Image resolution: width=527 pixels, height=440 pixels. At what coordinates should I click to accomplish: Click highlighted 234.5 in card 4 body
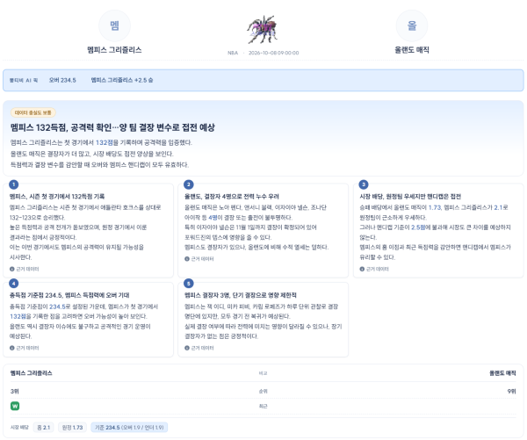pos(57,307)
